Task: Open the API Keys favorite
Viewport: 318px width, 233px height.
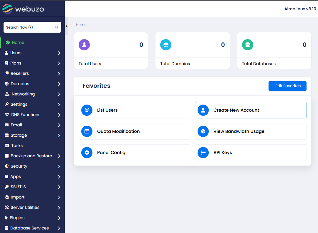Action: 251,153
